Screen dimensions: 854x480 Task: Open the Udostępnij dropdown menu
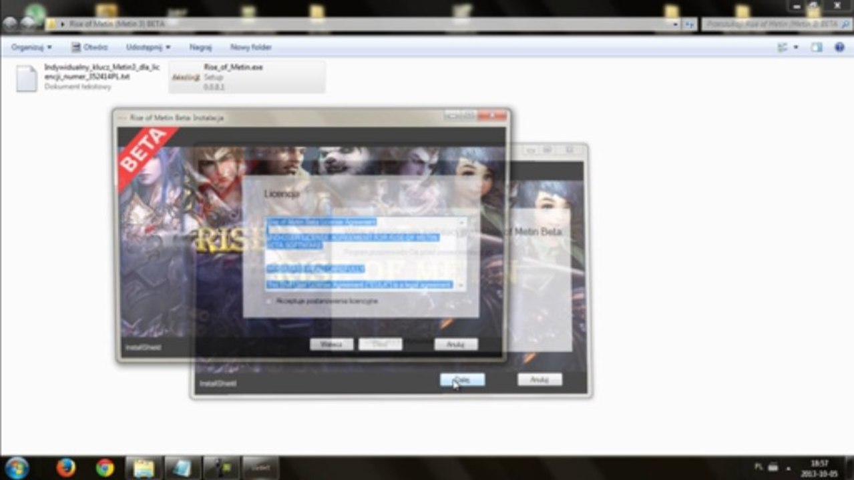point(148,47)
